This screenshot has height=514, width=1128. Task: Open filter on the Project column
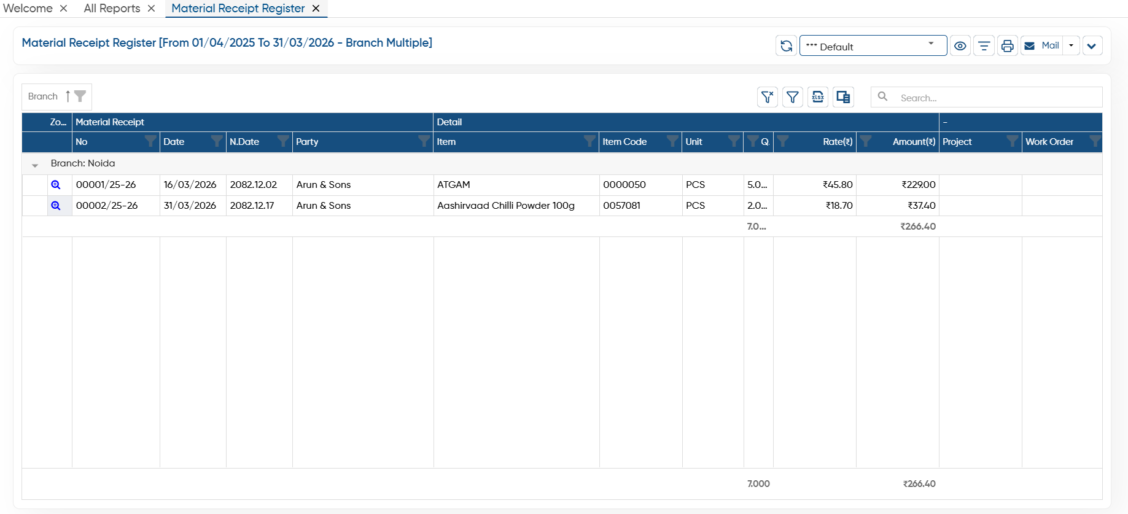[x=1013, y=141]
